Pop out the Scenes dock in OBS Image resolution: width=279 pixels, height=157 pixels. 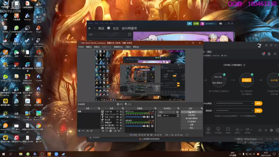pyautogui.click(x=99, y=109)
